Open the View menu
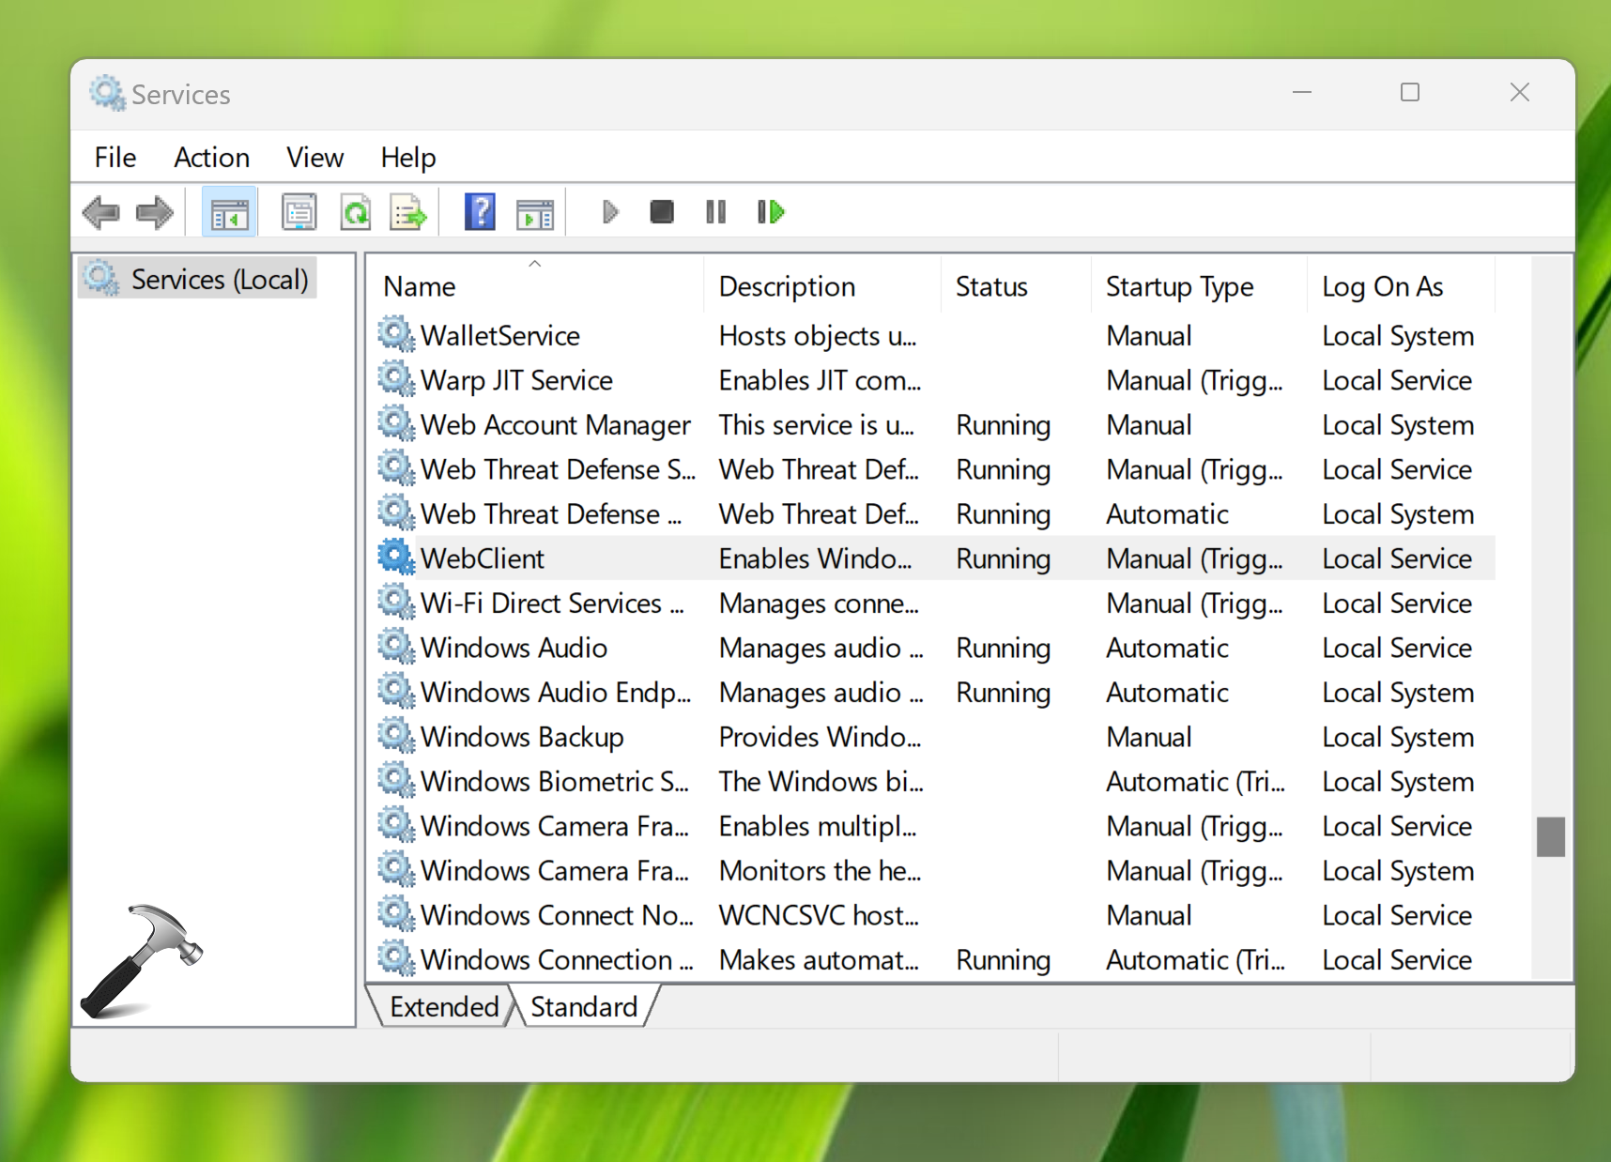This screenshot has height=1162, width=1611. pos(315,158)
